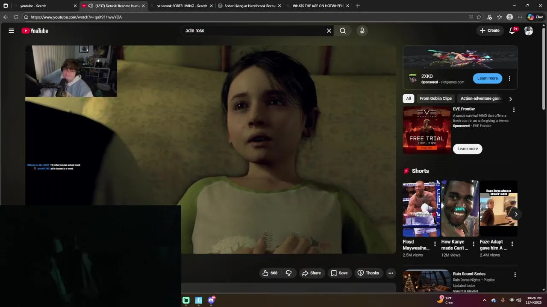547x307 pixels.
Task: Open the YouTube account avatar menu
Action: 529,31
